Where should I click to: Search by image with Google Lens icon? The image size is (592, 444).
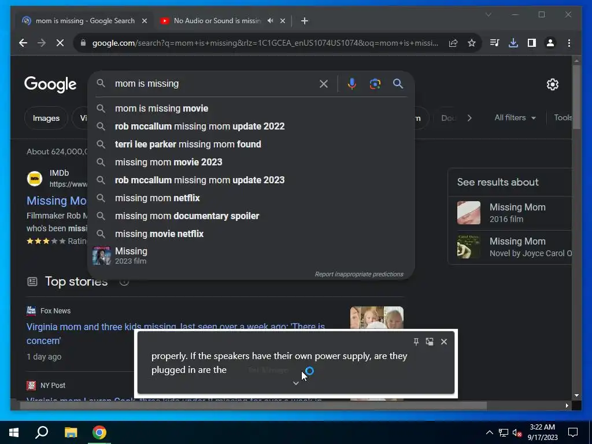375,84
